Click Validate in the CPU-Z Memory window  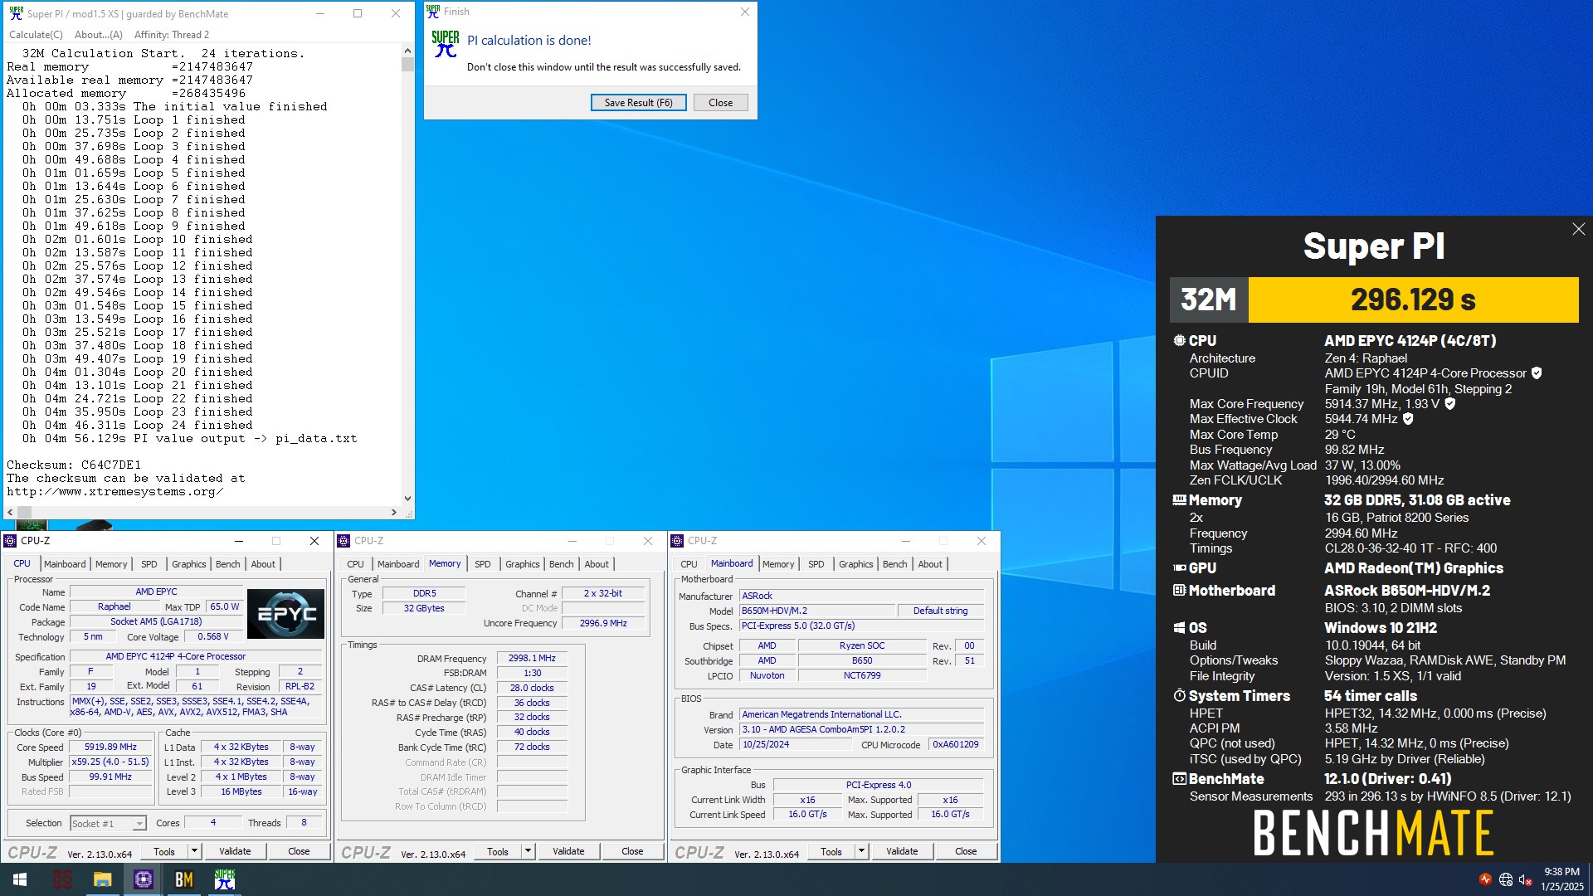[x=568, y=851]
